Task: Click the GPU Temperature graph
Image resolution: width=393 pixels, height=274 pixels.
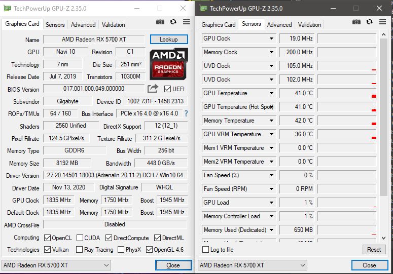Action: click(x=347, y=93)
